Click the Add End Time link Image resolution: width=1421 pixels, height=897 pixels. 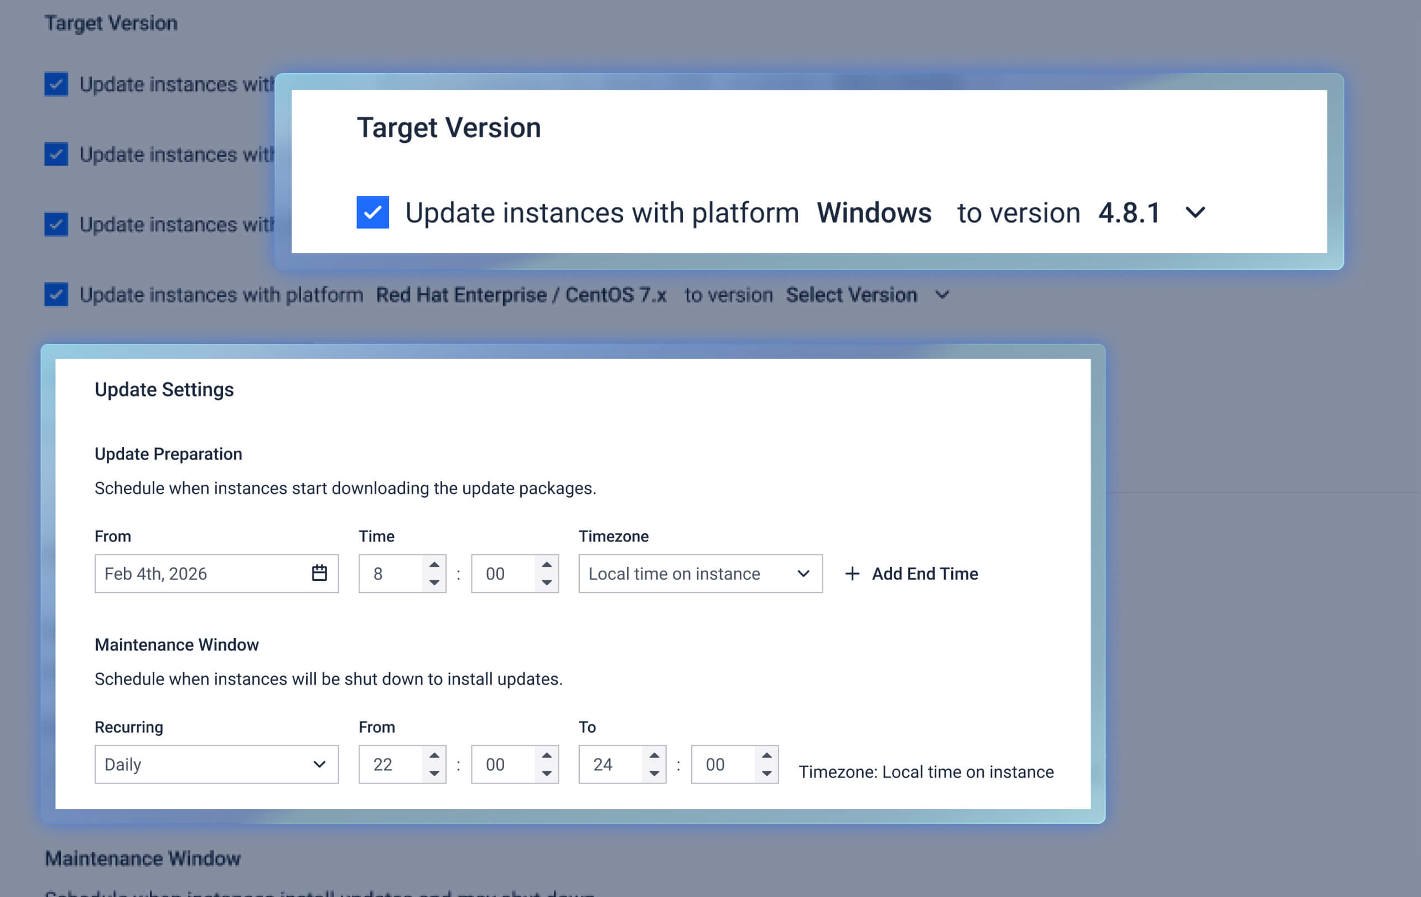(x=924, y=574)
